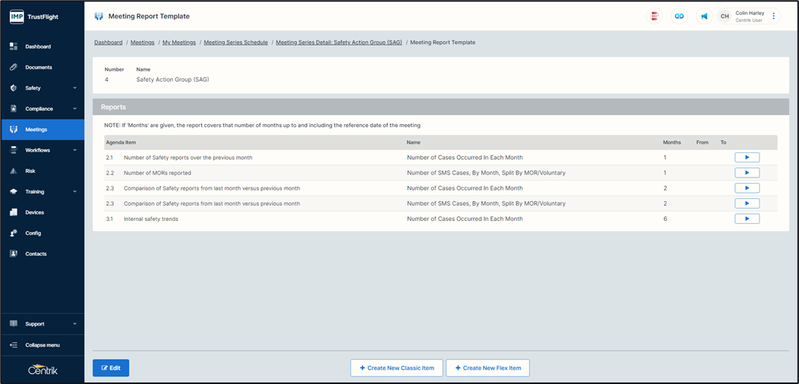
Task: Run report for Number of MORs reported
Action: pyautogui.click(x=746, y=173)
